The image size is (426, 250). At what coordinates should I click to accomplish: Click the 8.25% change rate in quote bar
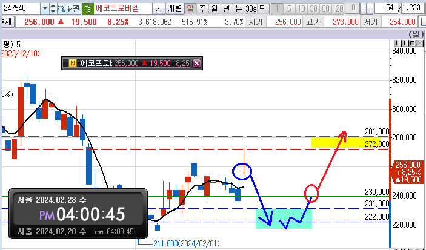click(x=118, y=22)
